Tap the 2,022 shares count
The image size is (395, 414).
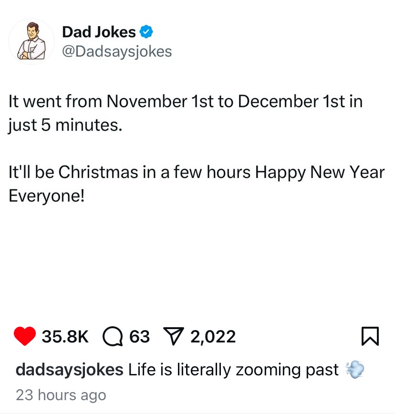pyautogui.click(x=213, y=337)
